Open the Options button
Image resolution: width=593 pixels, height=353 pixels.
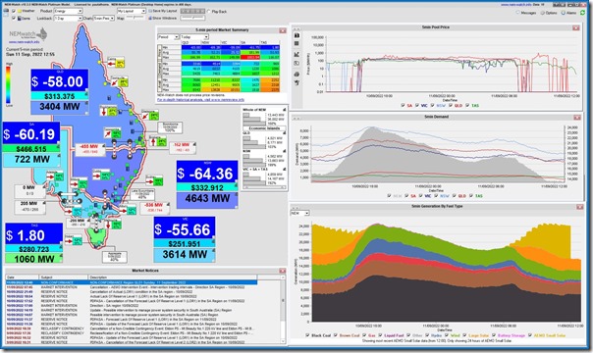click(x=549, y=13)
